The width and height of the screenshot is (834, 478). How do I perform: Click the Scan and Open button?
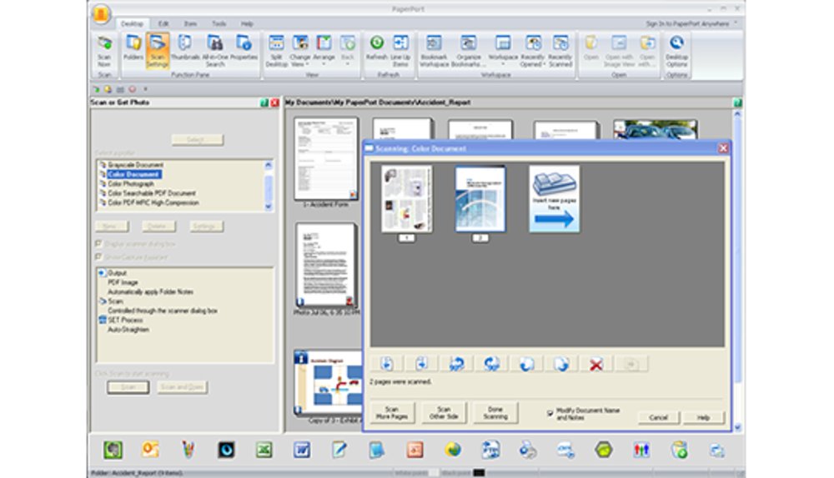182,387
